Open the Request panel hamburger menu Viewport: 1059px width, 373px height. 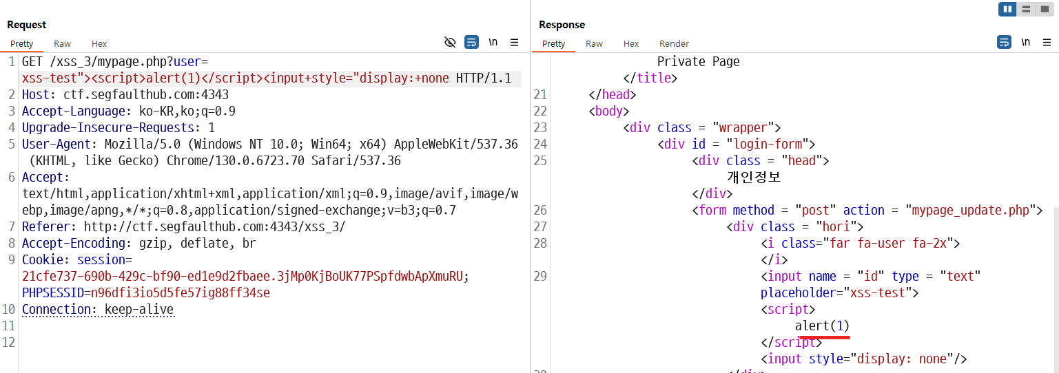514,43
